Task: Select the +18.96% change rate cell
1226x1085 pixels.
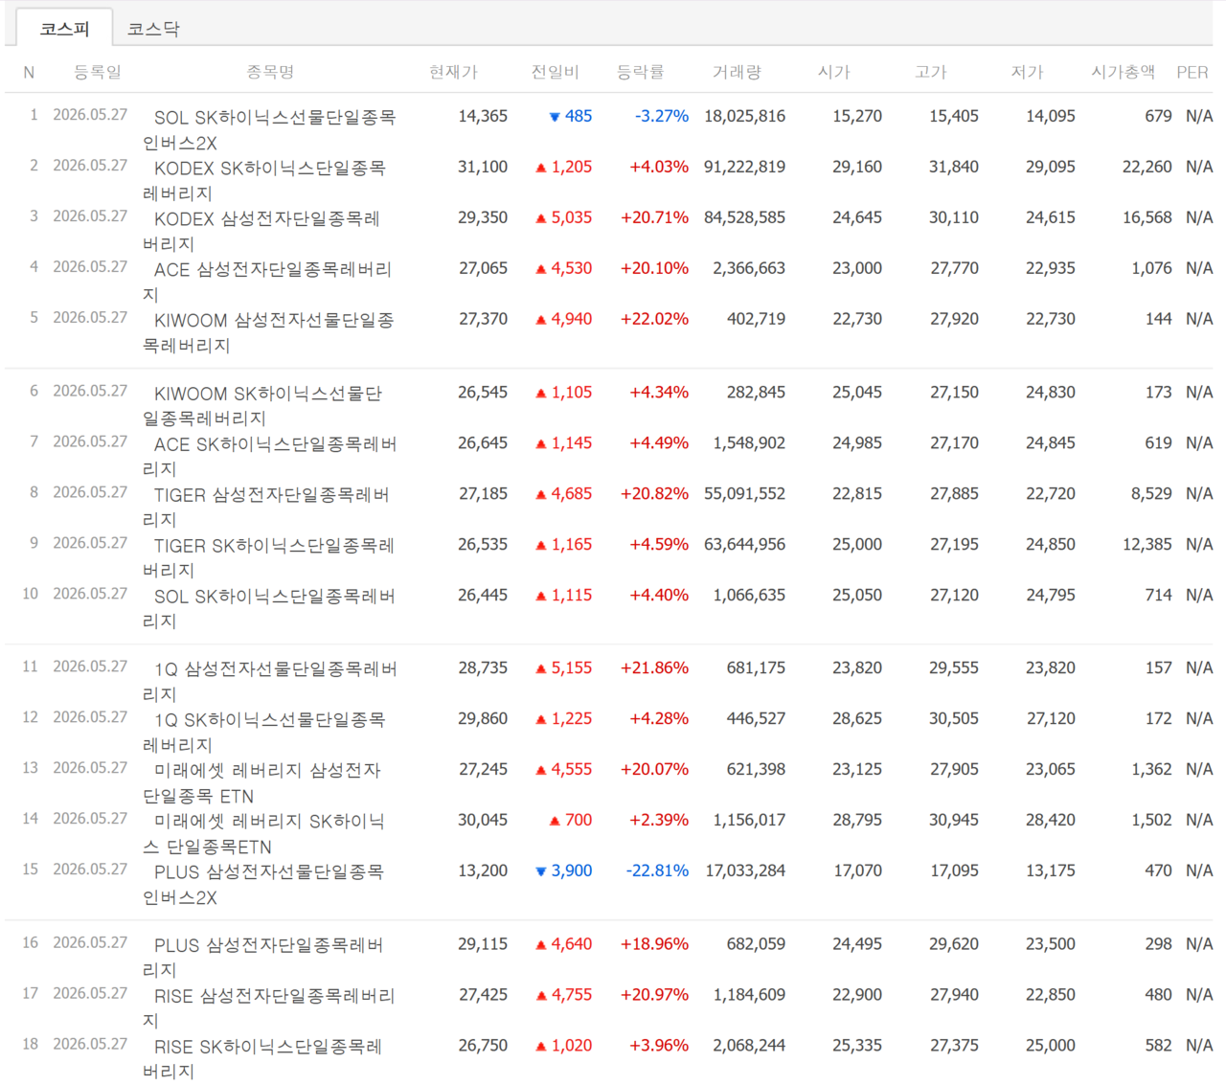Action: tap(655, 943)
